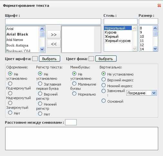This screenshot has width=163, height=156.
Task: Click the background color swatch
Action: tap(91, 59)
